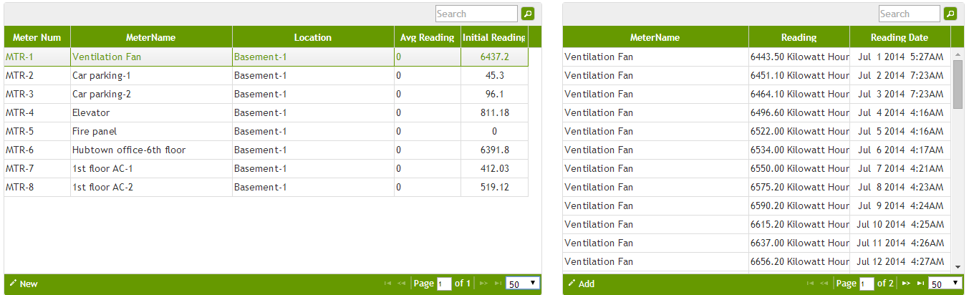Focus the meters grid Search field
Screen dimensions: 969x295
pos(476,14)
